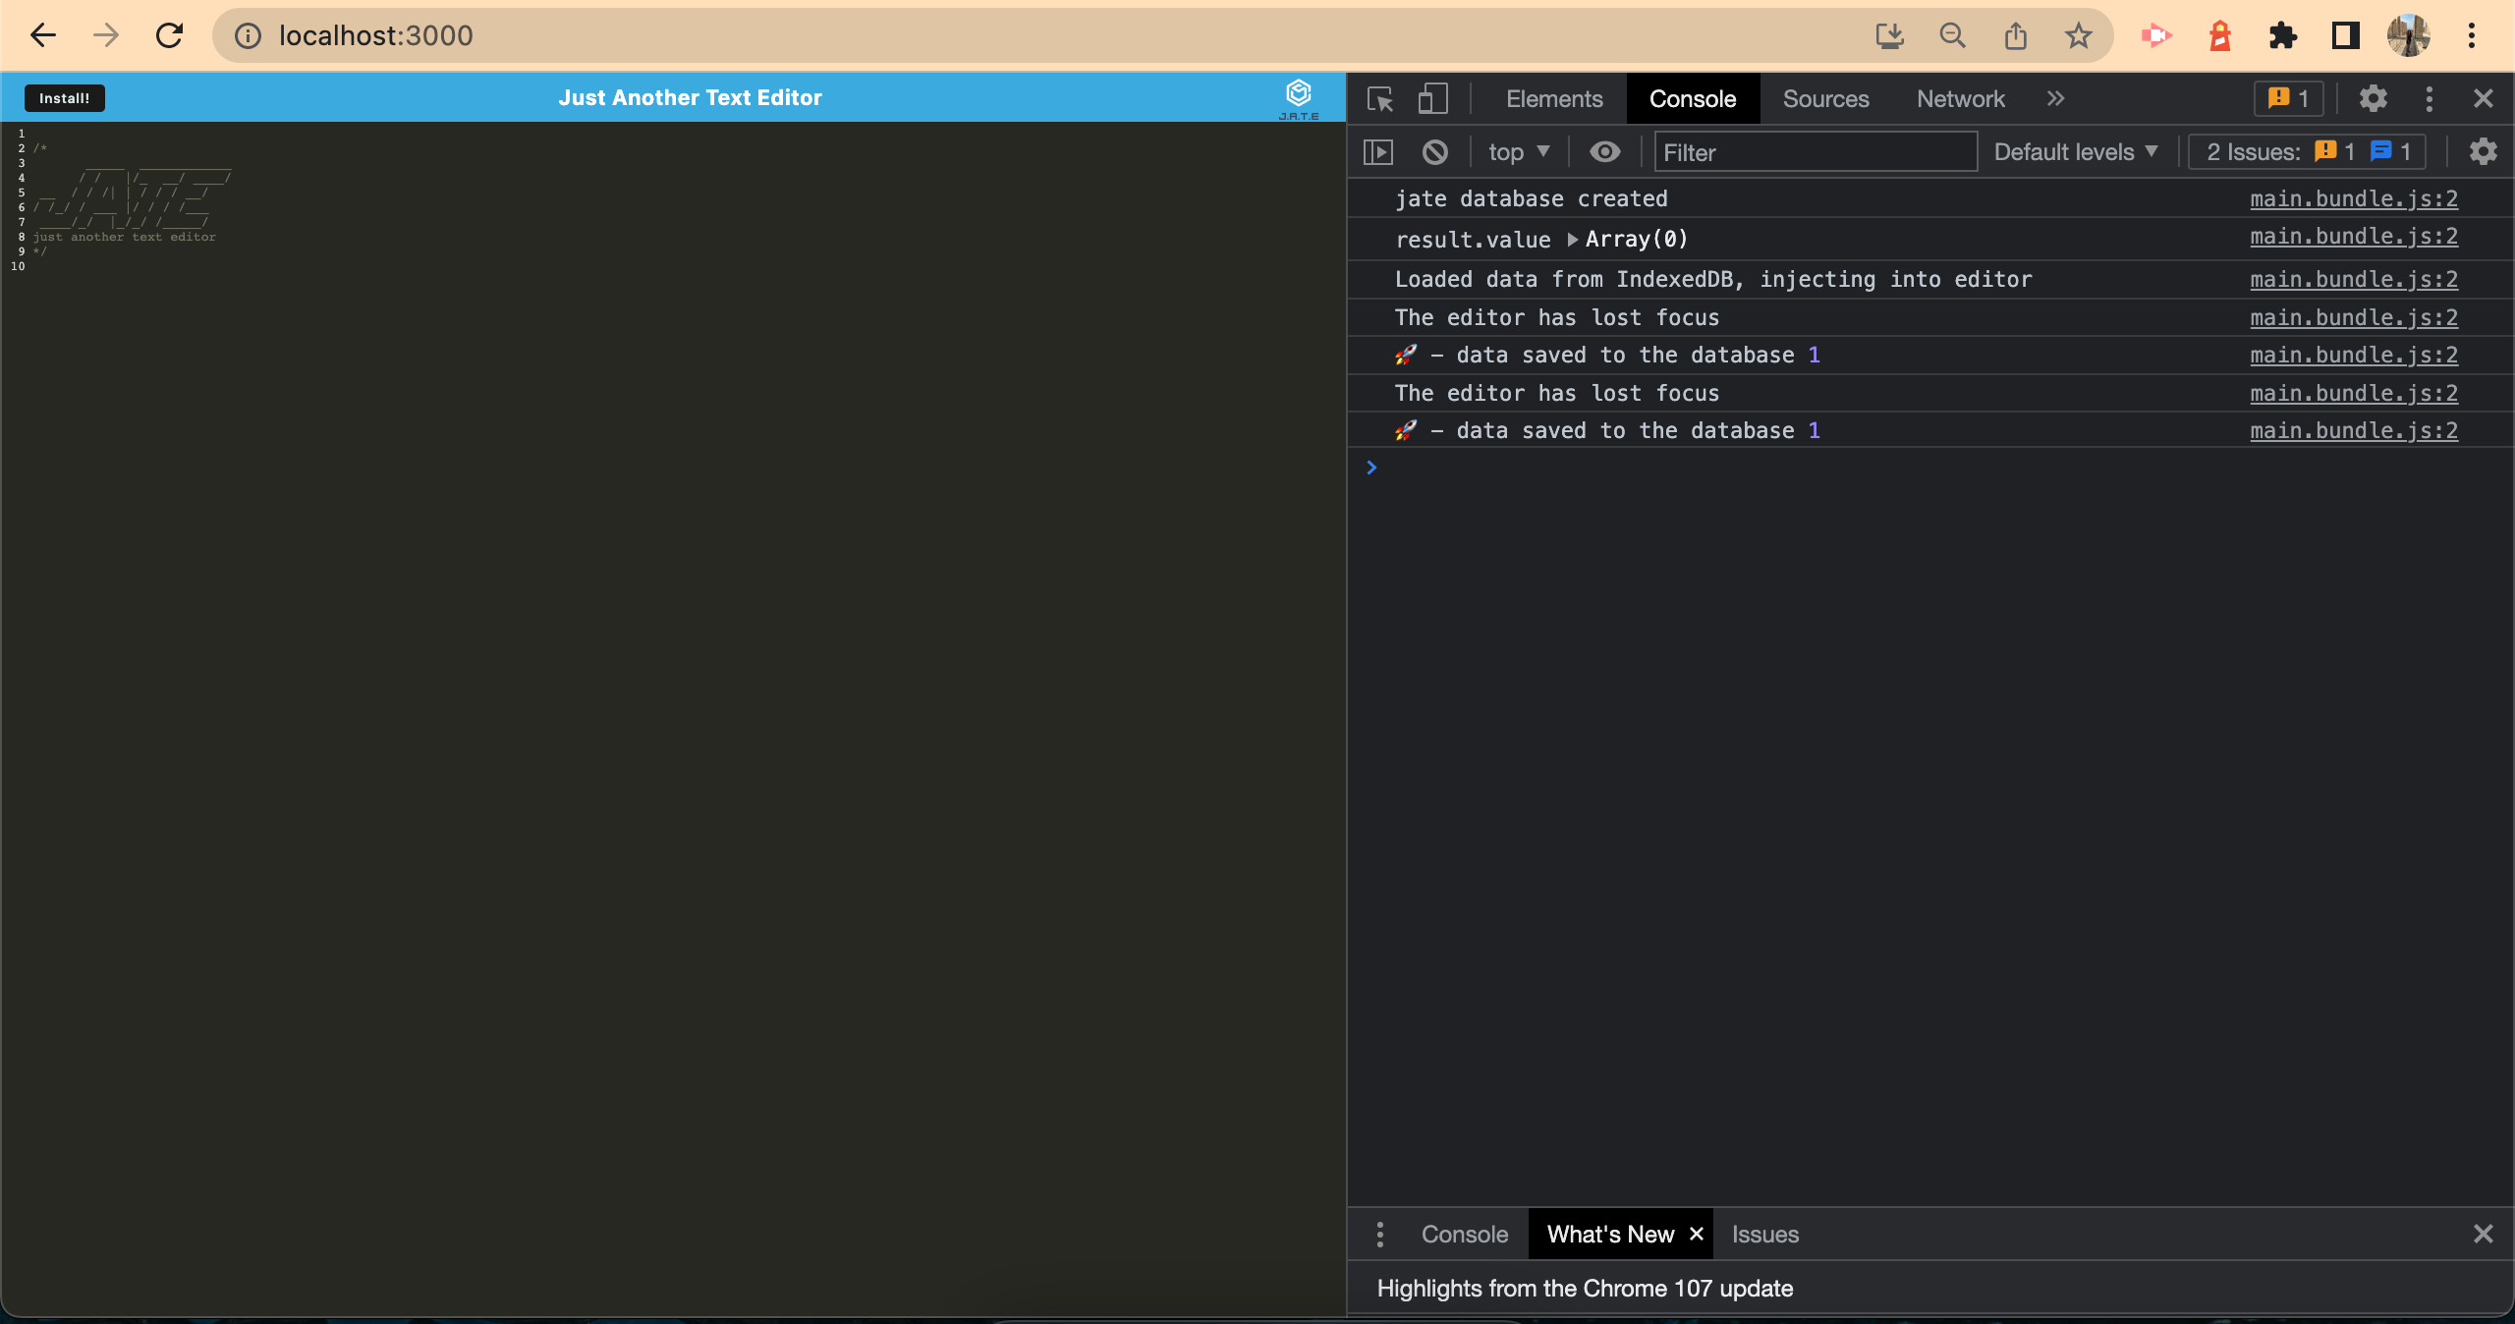Open DevTools settings gear
This screenshot has width=2515, height=1324.
(x=2375, y=98)
